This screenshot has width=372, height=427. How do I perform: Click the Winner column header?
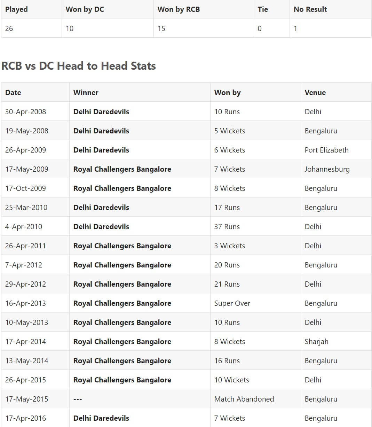86,93
